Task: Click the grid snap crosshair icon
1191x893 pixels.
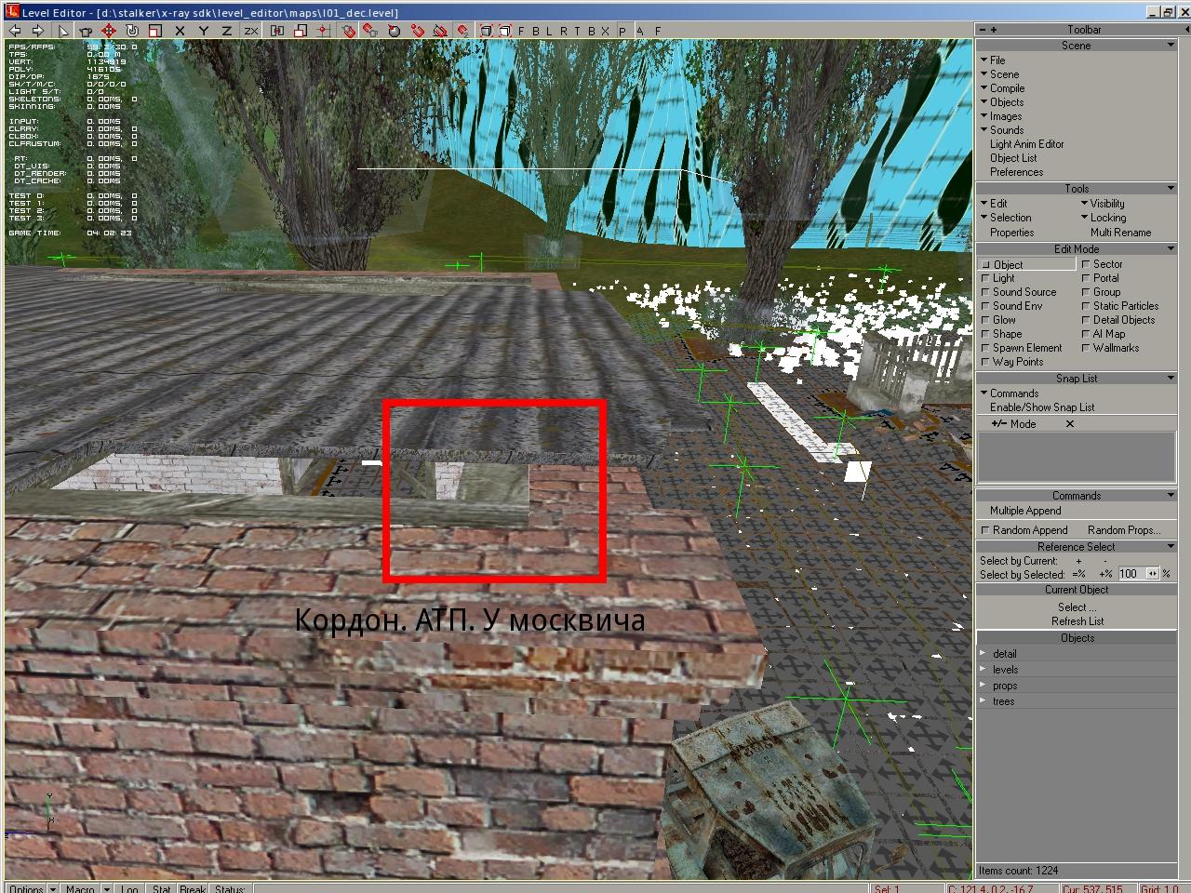Action: [324, 31]
